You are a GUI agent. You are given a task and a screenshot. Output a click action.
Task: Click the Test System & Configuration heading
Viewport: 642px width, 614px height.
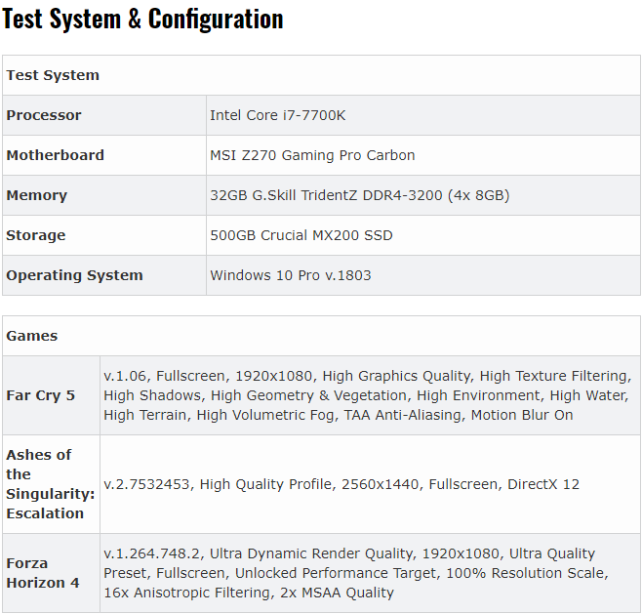click(142, 19)
